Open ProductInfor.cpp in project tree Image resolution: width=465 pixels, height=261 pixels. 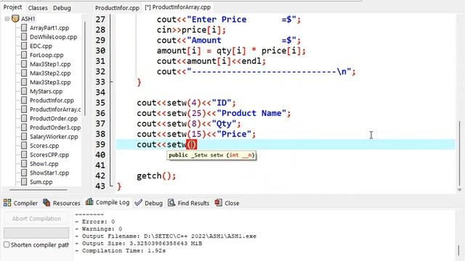52,100
